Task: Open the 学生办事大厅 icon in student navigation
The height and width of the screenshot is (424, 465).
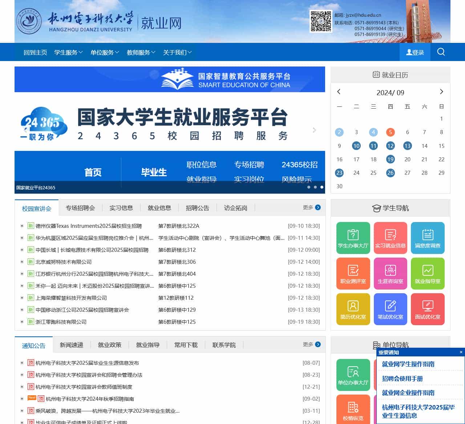Action: pyautogui.click(x=353, y=238)
